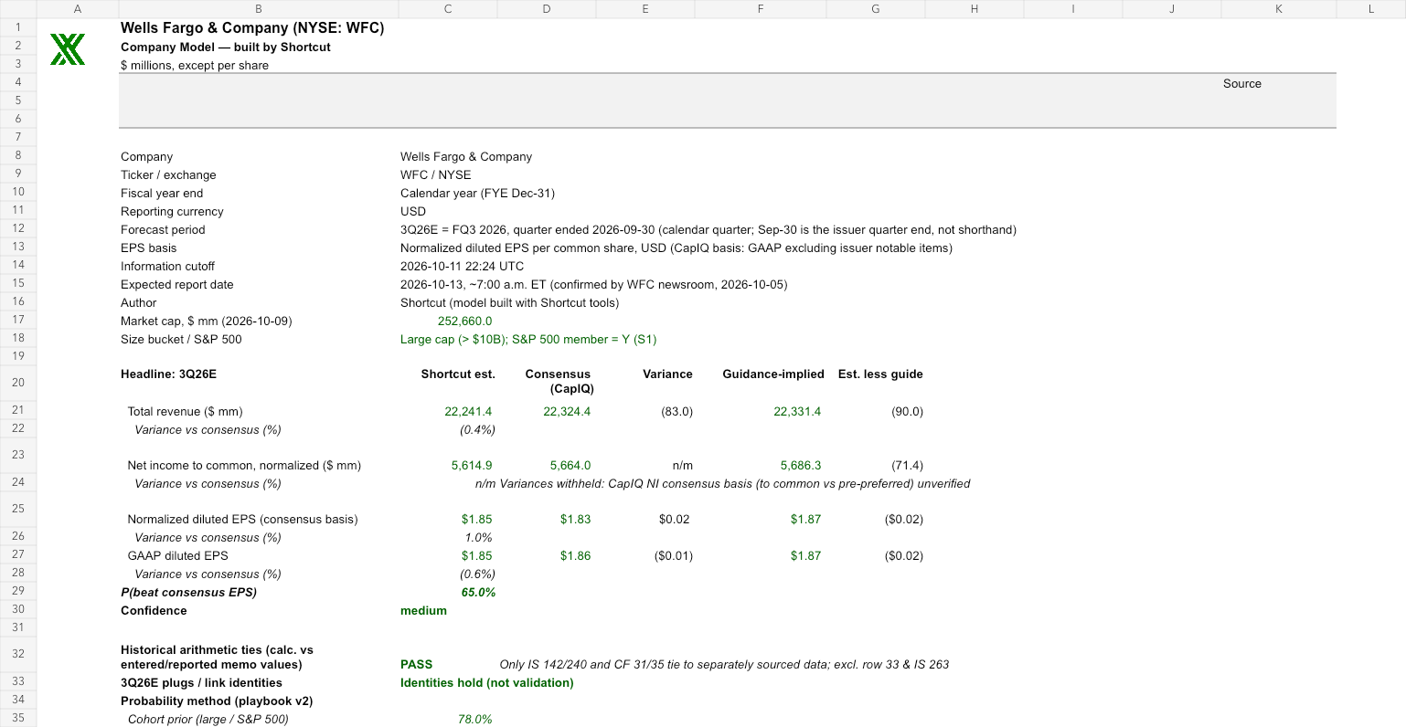Select the market cap value 252,660.0
This screenshot has width=1406, height=727.
465,321
